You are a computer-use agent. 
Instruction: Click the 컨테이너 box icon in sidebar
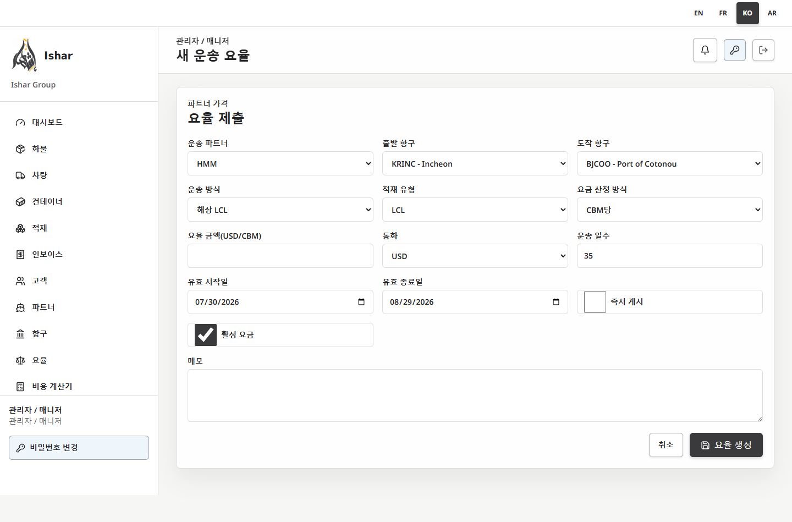20,202
